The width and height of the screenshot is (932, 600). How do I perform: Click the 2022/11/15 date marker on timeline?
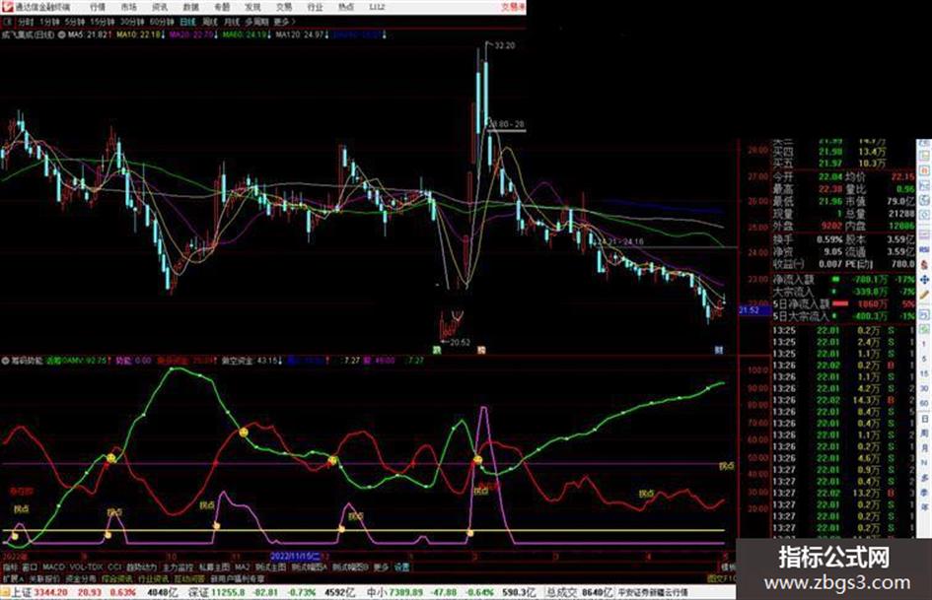(296, 557)
